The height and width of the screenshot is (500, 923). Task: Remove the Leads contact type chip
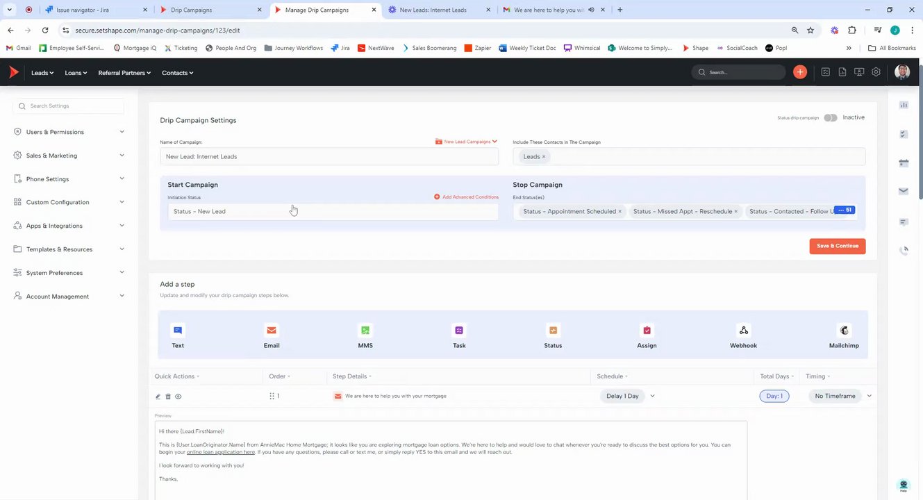pos(544,157)
